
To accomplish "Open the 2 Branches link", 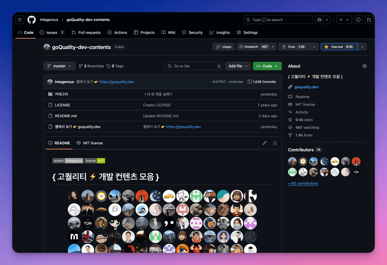I will click(x=91, y=66).
